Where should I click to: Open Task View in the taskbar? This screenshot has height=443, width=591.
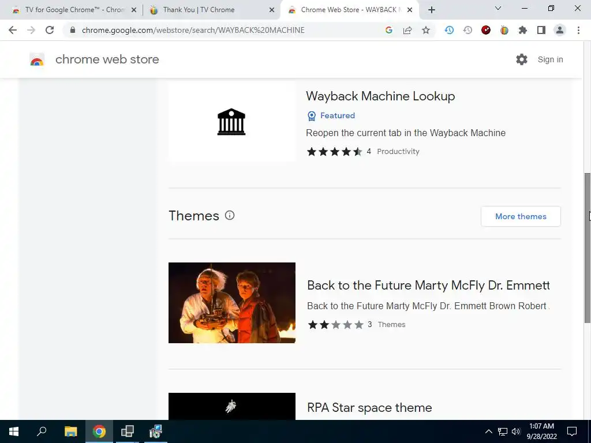[x=128, y=431]
